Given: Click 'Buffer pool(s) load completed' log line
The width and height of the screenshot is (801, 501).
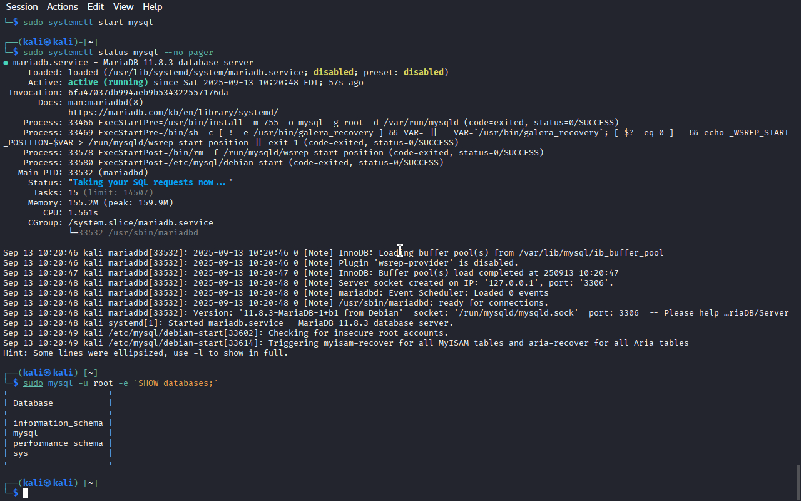Looking at the screenshot, I should (x=311, y=273).
